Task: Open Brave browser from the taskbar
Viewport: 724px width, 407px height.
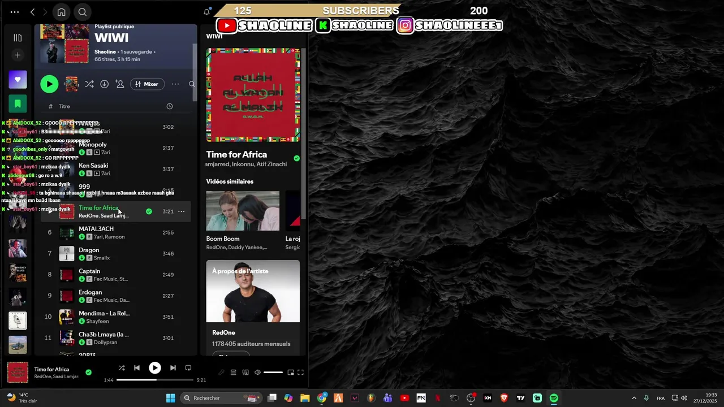Action: pyautogui.click(x=504, y=398)
